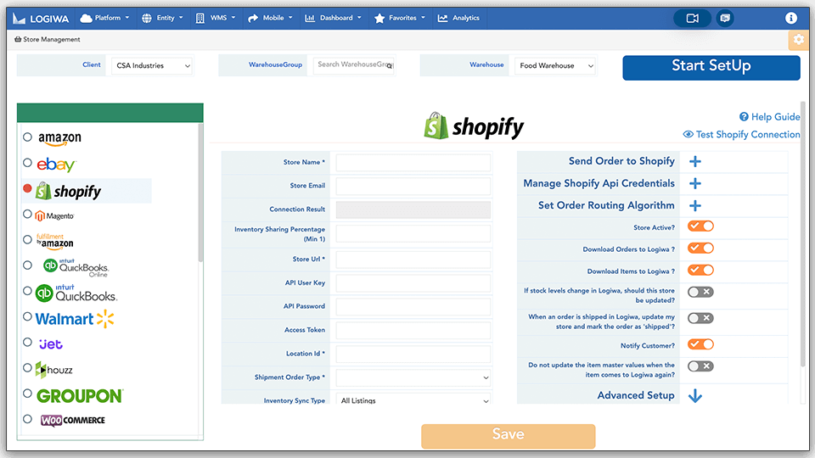815x458 pixels.
Task: Expand Manage Shopify Api Credentials plus
Action: tap(695, 183)
